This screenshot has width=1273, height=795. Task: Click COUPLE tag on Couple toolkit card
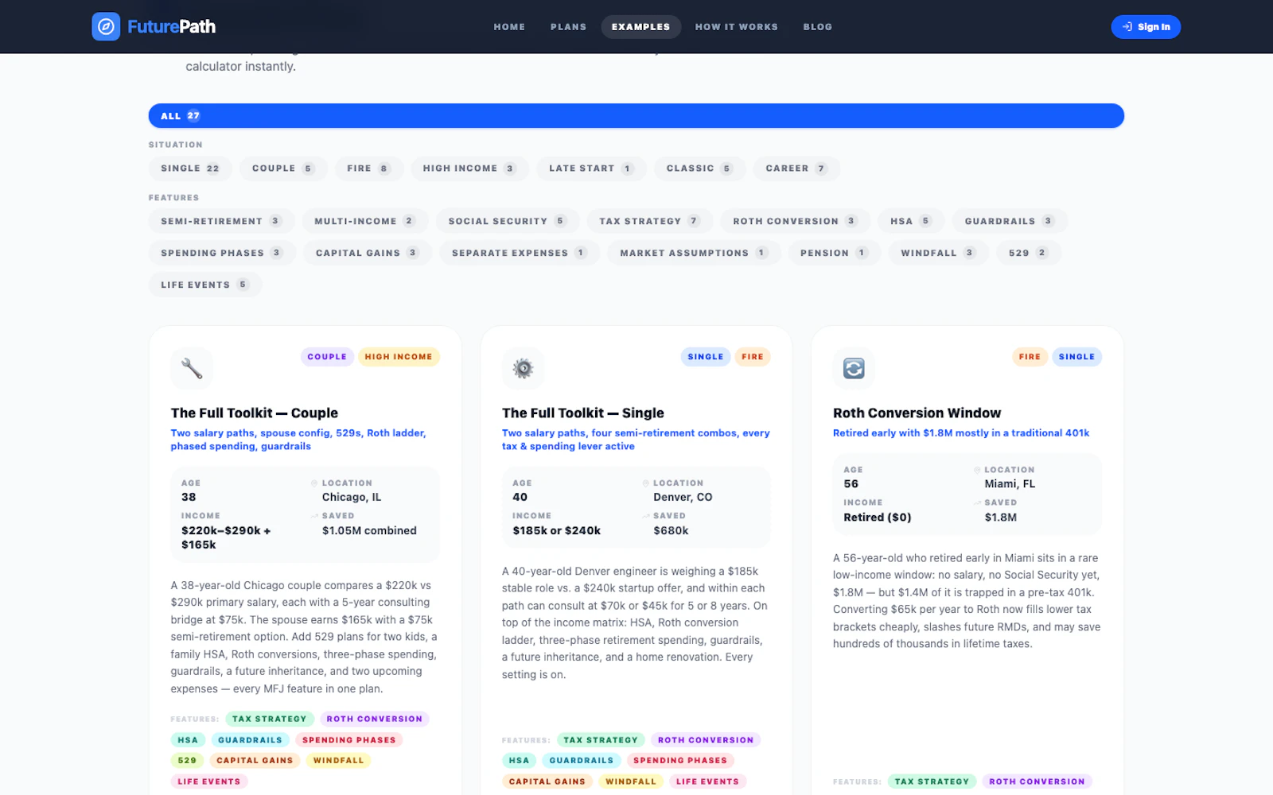pyautogui.click(x=327, y=357)
